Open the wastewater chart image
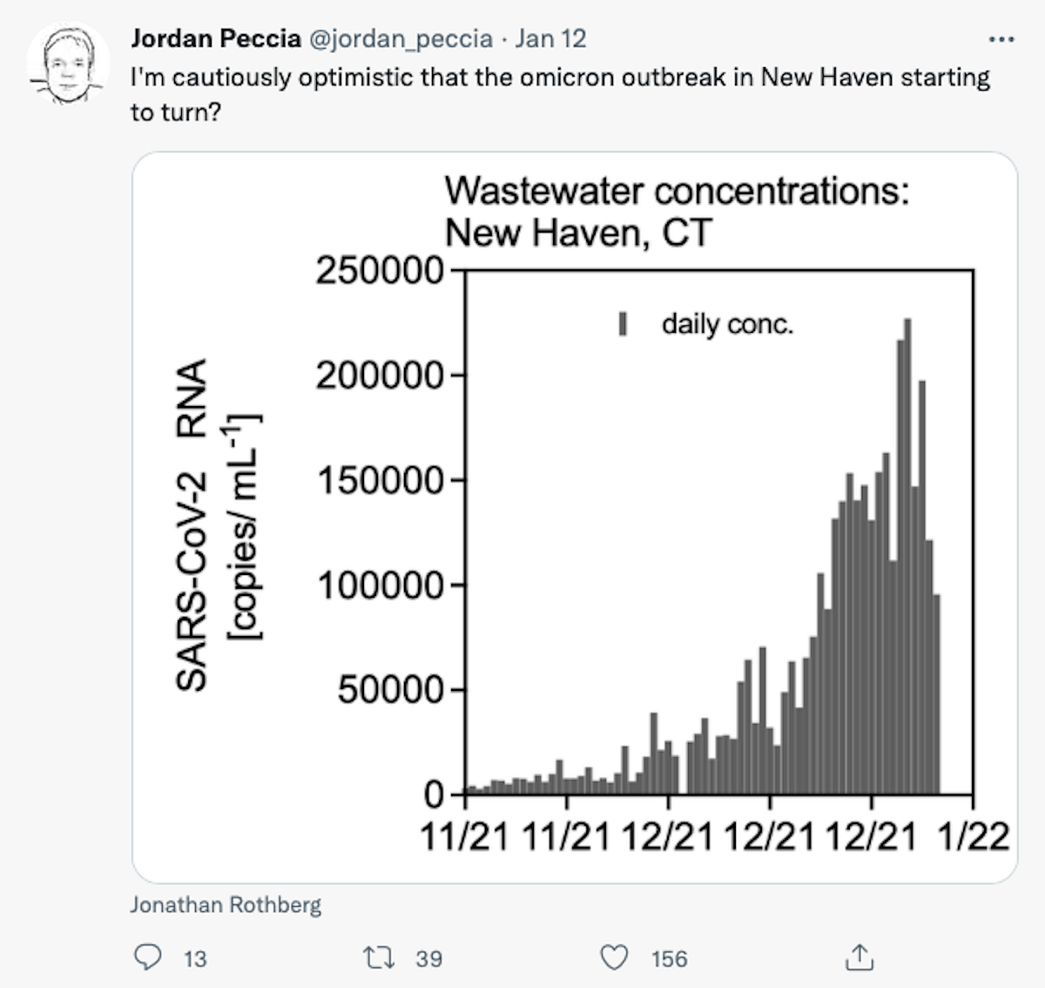 coord(575,518)
